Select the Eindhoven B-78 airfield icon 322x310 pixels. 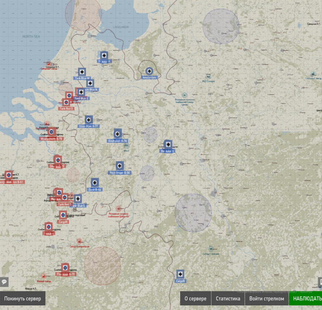[118, 134]
